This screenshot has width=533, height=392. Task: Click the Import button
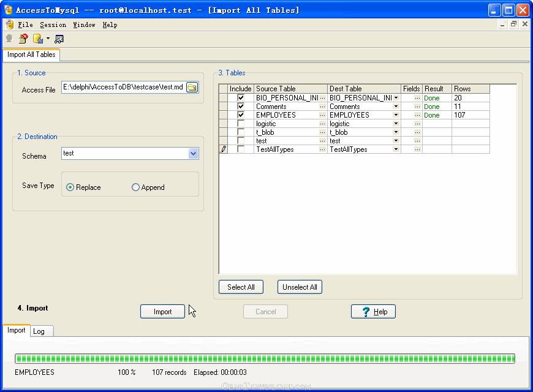pos(162,312)
